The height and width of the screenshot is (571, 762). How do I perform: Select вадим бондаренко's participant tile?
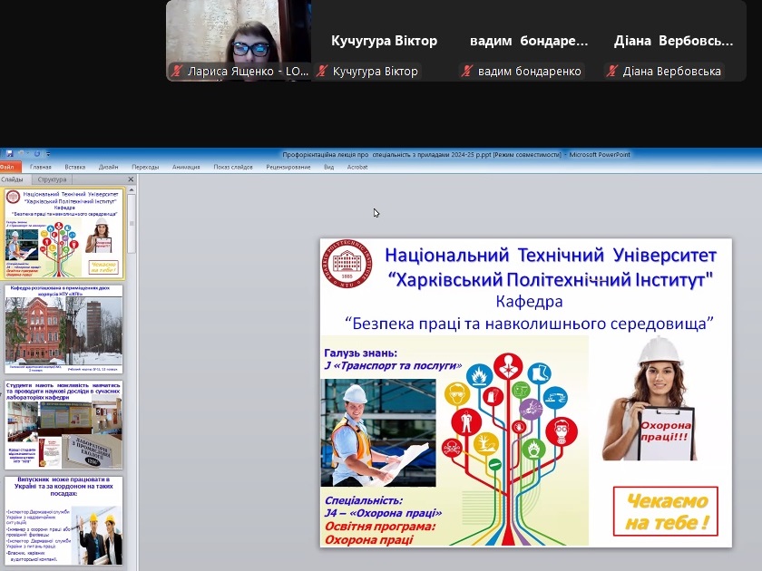pyautogui.click(x=529, y=40)
